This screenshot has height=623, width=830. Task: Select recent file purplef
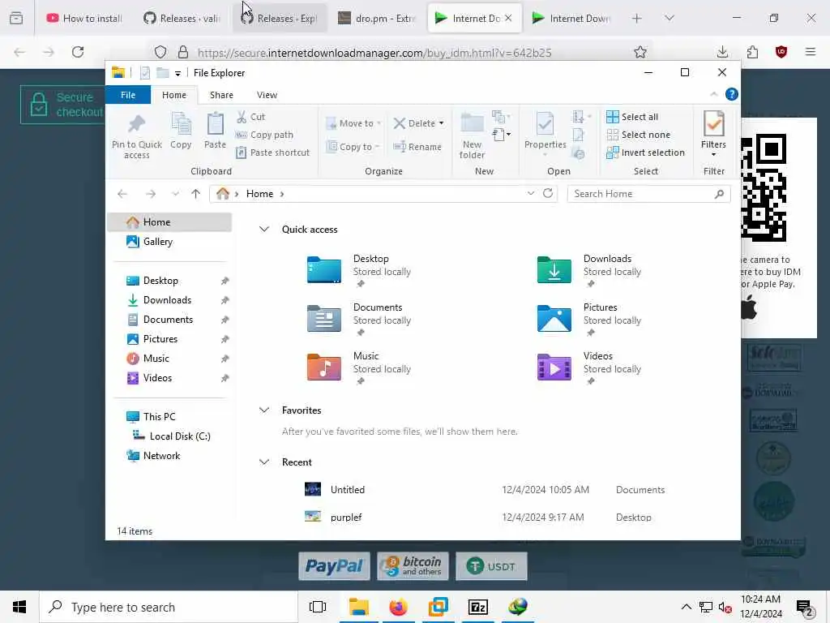click(x=485, y=517)
